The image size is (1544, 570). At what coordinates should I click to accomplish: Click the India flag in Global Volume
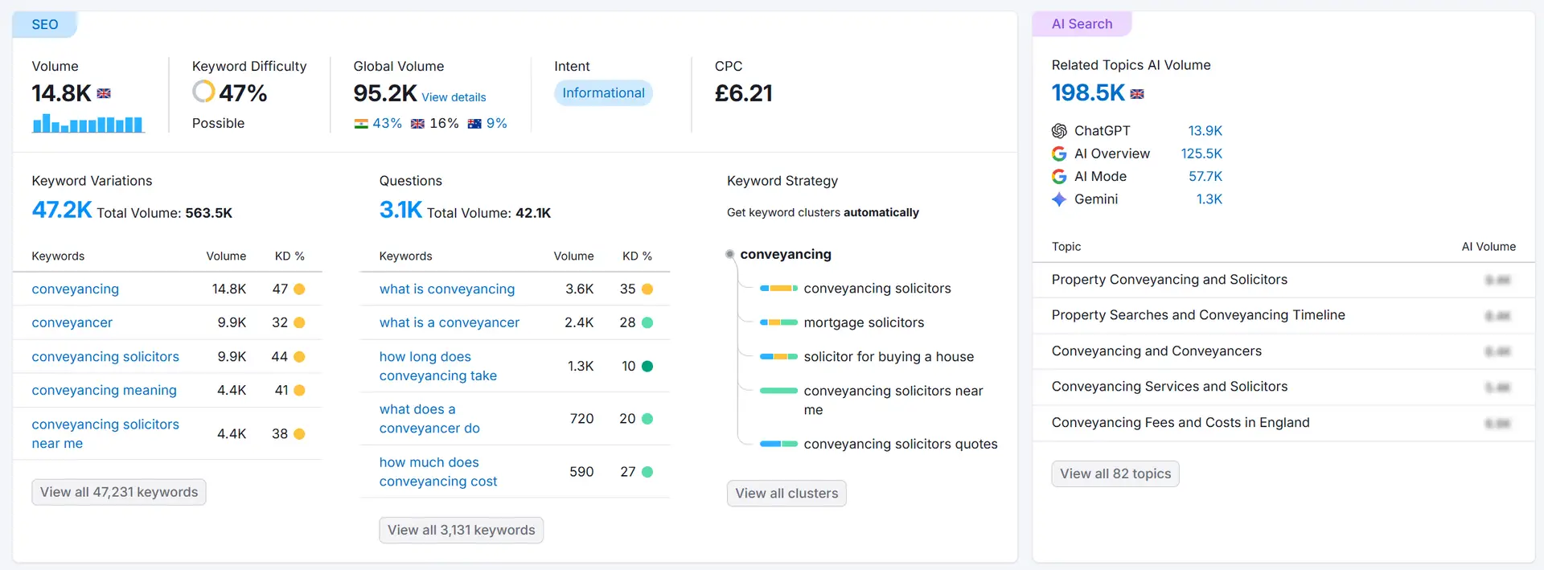click(361, 124)
